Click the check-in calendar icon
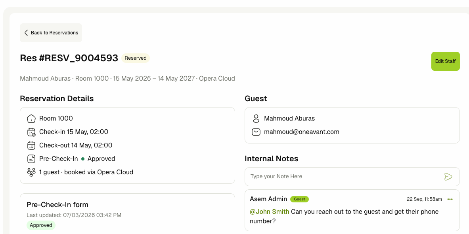The height and width of the screenshot is (234, 469). pos(31,132)
